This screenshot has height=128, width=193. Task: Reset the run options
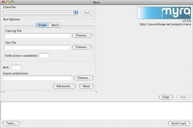tap(86, 86)
